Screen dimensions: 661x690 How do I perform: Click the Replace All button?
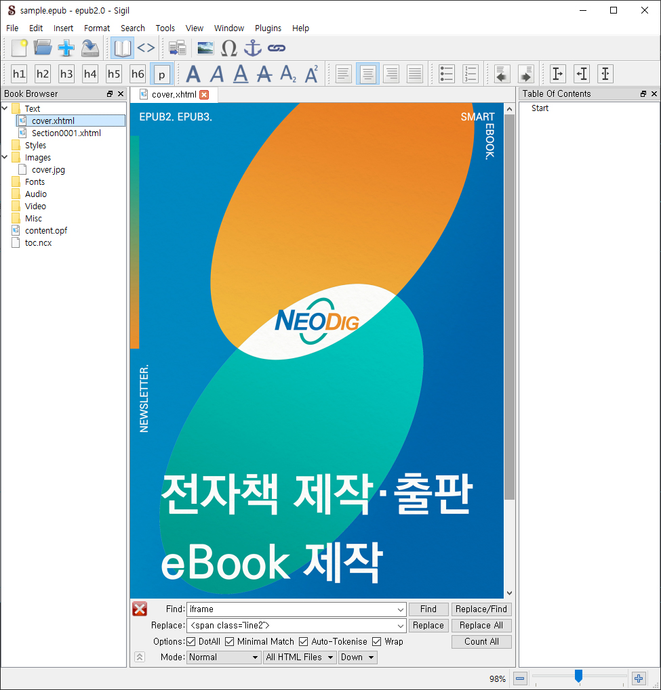pyautogui.click(x=481, y=625)
